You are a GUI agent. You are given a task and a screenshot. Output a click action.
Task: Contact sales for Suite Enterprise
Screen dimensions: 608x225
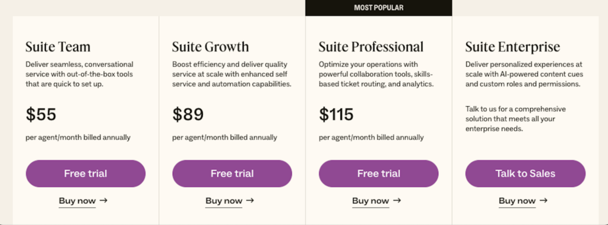[525, 173]
